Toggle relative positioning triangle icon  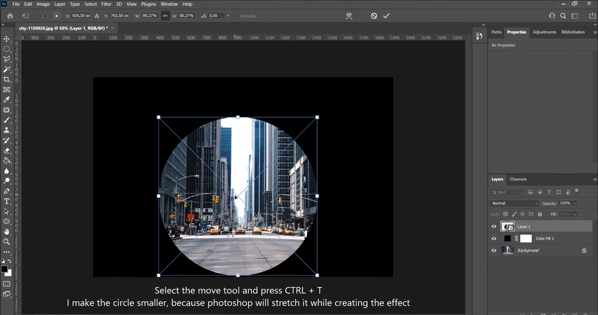point(97,16)
